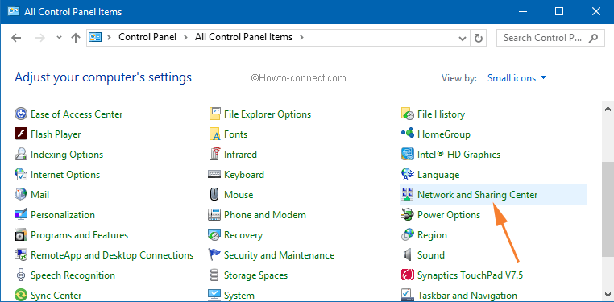Open the Infrared icon
This screenshot has width=614, height=302.
[214, 155]
